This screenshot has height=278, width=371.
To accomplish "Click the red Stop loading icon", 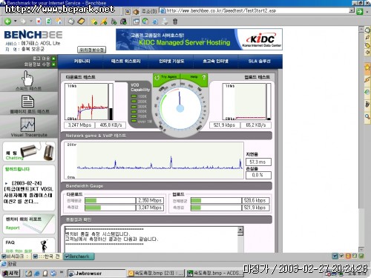I will (x=39, y=21).
